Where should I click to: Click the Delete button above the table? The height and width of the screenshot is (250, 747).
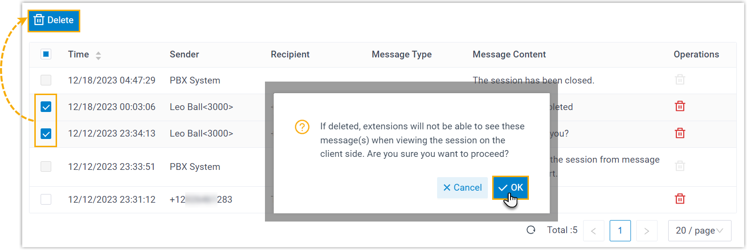click(54, 20)
